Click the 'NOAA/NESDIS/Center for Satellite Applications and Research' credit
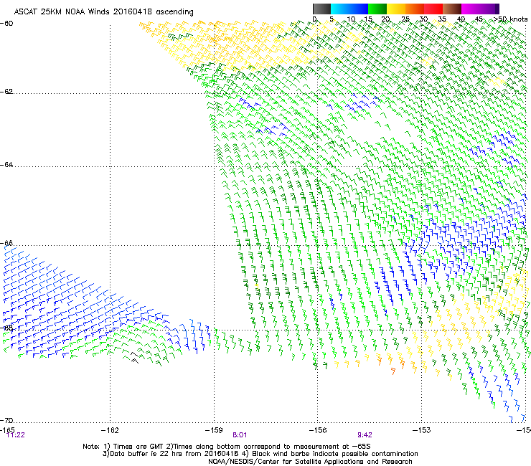531x466 pixels. point(310,462)
